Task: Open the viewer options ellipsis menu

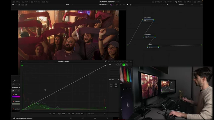Action: tap(124, 5)
